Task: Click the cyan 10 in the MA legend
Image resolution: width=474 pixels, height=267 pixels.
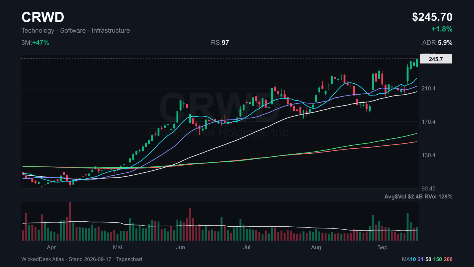Action: pos(413,259)
